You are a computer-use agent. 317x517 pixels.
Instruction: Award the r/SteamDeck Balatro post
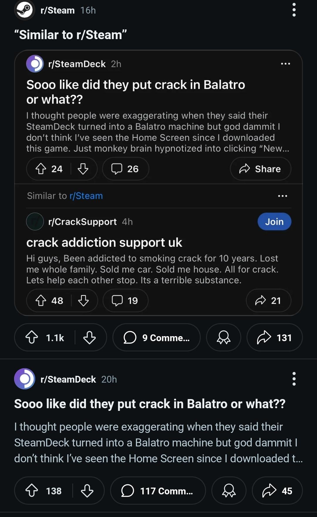[x=229, y=491]
